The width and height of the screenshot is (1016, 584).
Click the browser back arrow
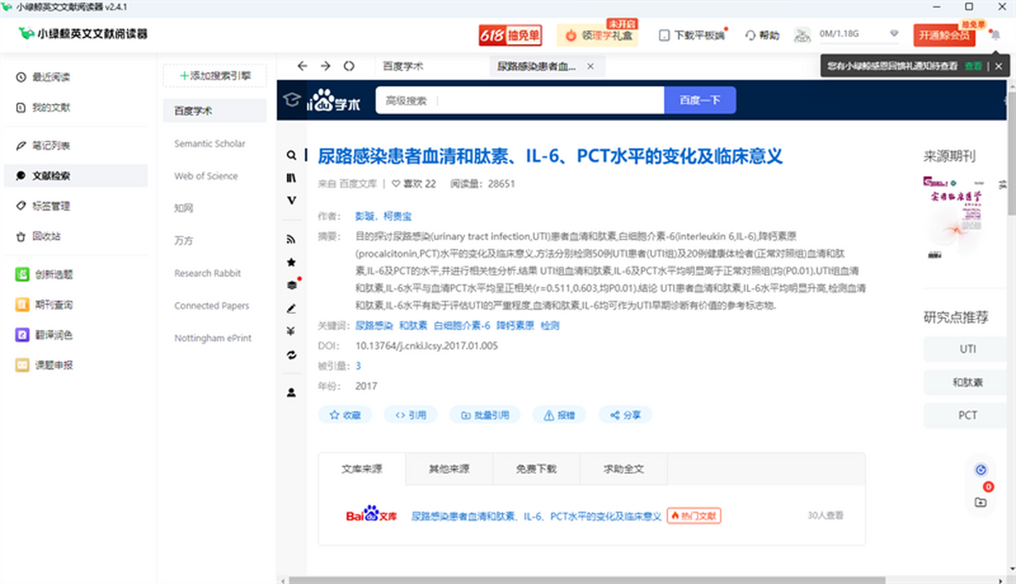(x=301, y=66)
